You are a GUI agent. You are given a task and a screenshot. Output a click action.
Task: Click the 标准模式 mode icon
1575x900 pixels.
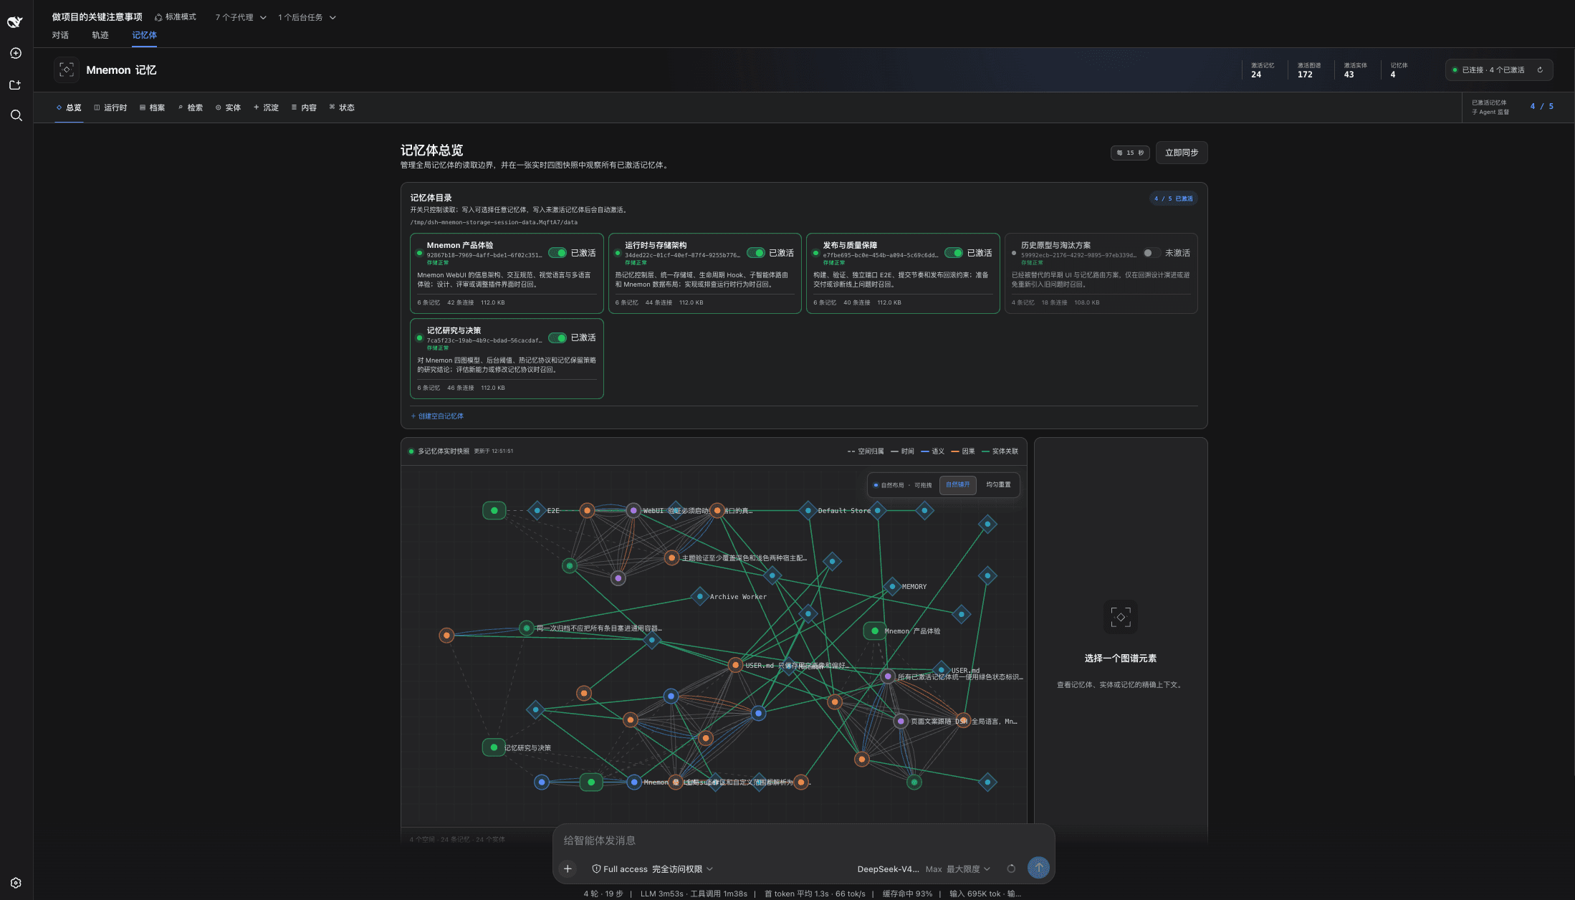158,17
